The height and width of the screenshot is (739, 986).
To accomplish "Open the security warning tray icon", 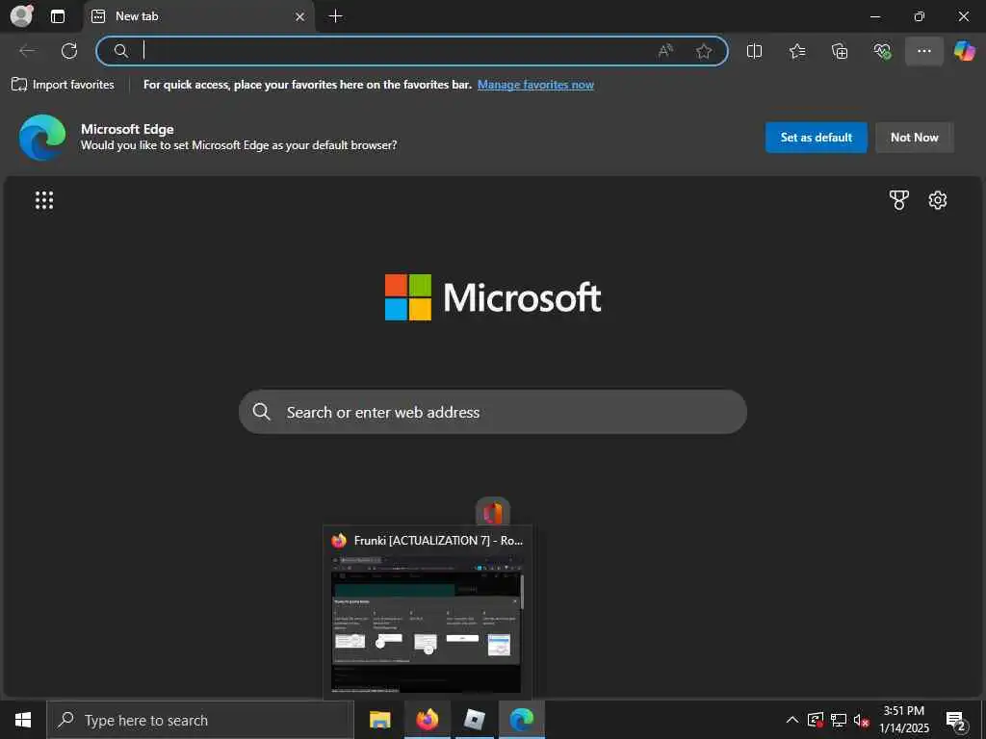I will [816, 720].
